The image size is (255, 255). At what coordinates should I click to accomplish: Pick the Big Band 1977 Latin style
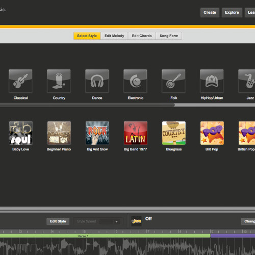[x=136, y=133]
